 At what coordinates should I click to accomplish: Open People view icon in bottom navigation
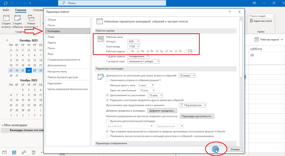pyautogui.click(x=24, y=152)
